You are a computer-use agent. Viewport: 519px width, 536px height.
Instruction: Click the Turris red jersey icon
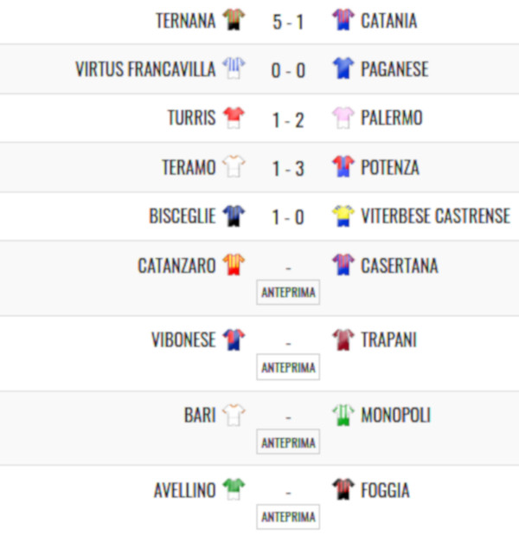click(234, 119)
